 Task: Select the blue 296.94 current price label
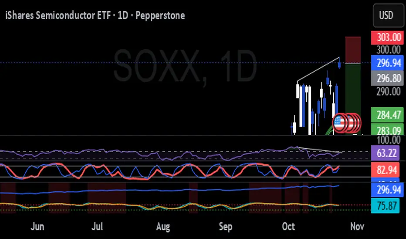point(387,63)
